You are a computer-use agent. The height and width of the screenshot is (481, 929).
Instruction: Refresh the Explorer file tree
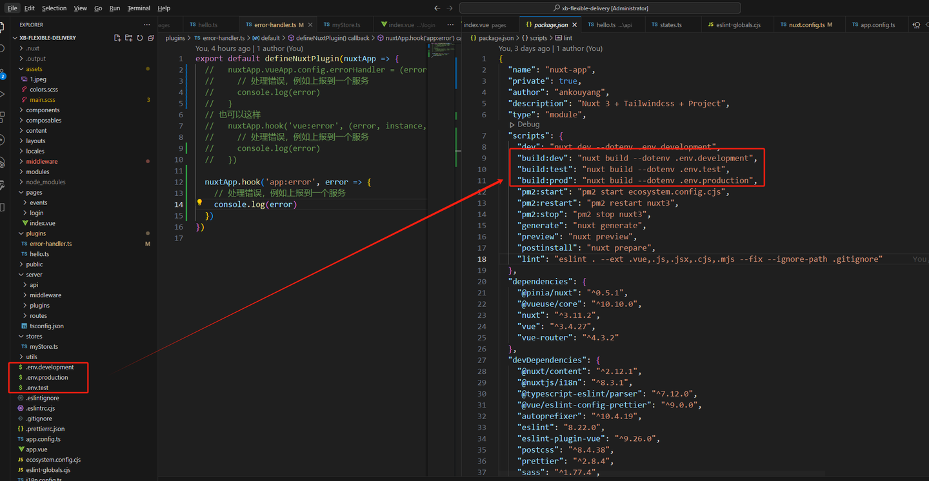tap(139, 38)
